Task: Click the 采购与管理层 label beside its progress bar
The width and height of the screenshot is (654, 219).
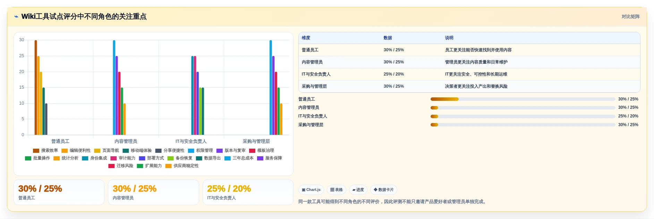Action: point(311,125)
